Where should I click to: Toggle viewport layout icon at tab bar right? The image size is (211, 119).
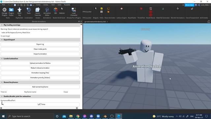tap(208, 21)
